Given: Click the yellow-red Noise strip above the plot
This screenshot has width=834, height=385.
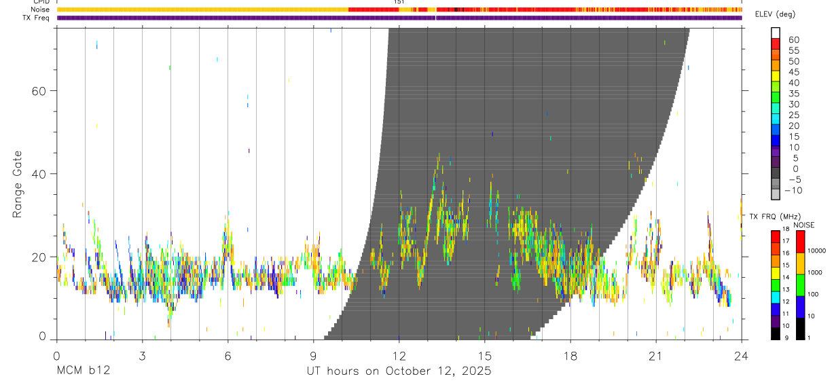Looking at the screenshot, I should pyautogui.click(x=399, y=10).
